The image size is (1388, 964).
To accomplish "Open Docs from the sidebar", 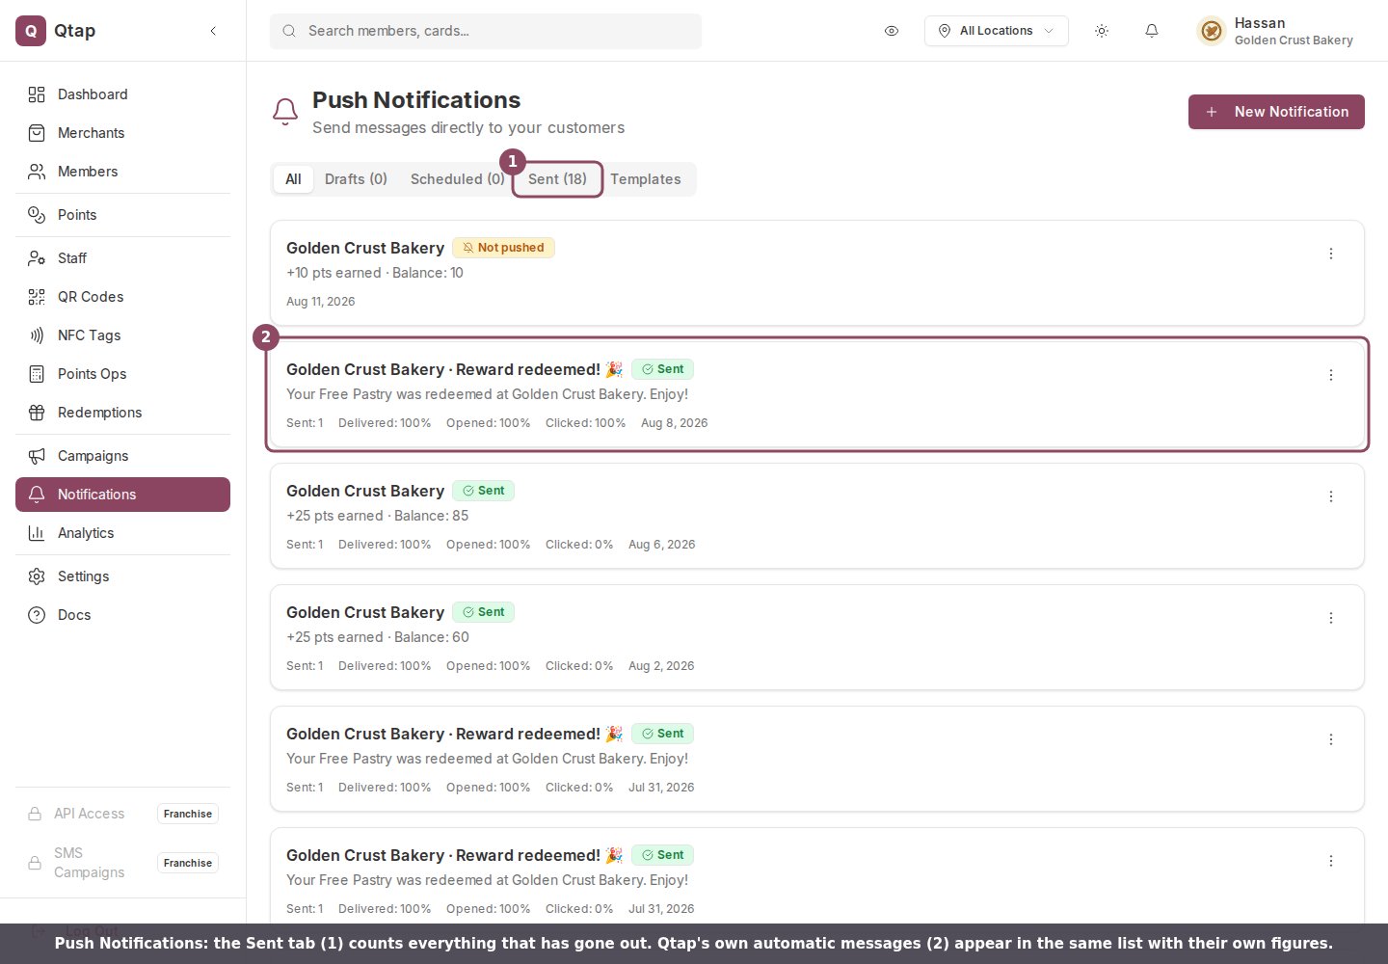I will point(122,615).
